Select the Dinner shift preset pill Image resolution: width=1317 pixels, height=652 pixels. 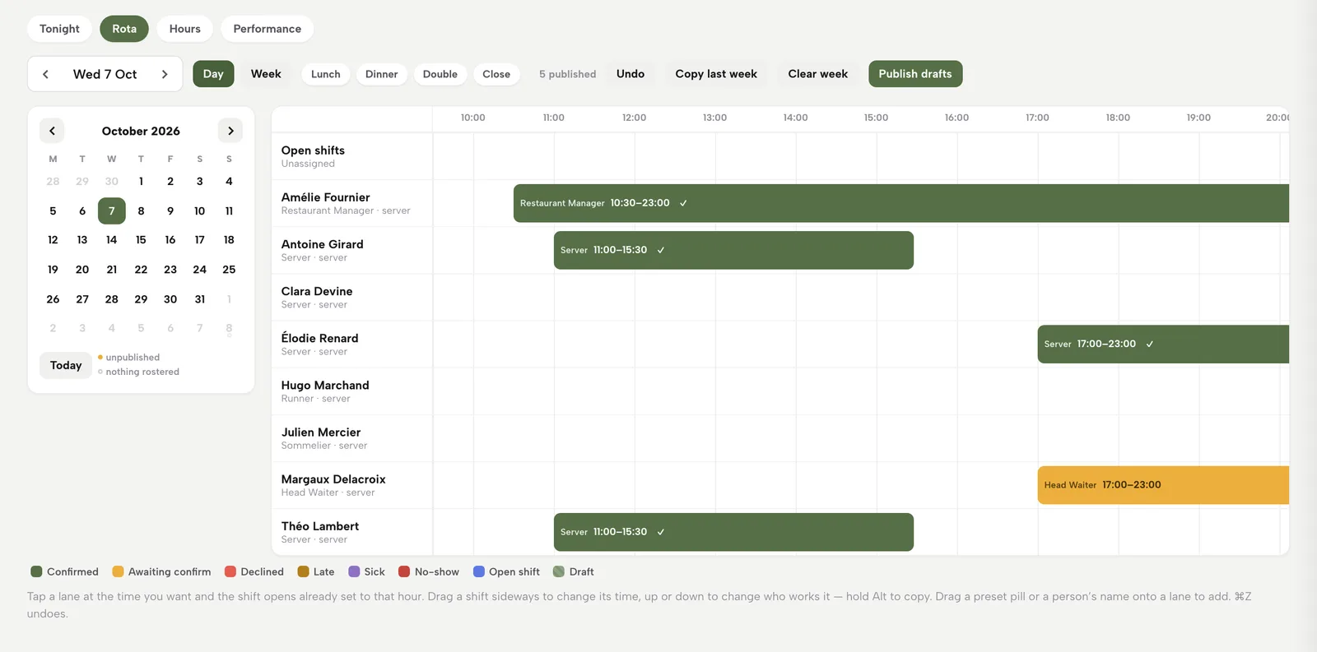[x=382, y=74]
